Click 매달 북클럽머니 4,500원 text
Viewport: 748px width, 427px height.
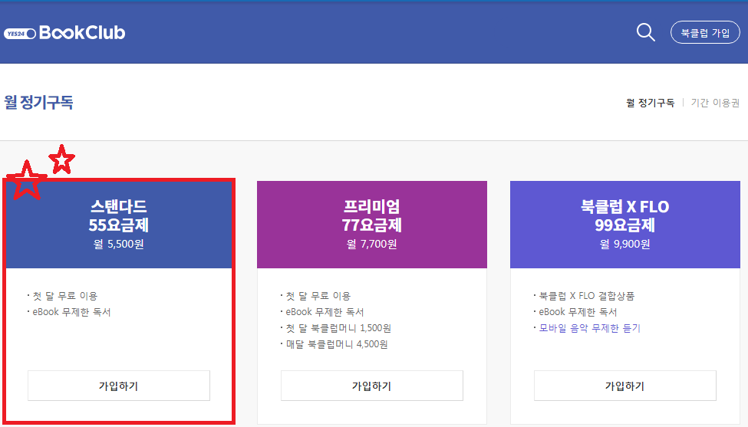point(337,344)
